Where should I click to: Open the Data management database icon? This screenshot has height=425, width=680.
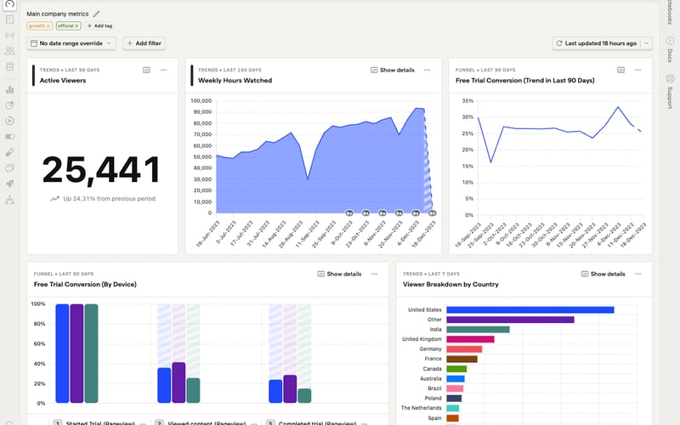pos(9,66)
